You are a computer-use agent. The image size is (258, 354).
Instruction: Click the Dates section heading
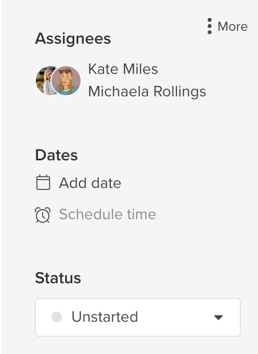(x=56, y=155)
